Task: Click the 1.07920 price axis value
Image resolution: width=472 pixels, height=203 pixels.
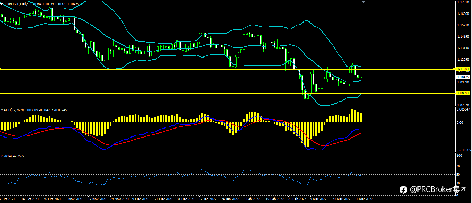Action: [x=463, y=105]
